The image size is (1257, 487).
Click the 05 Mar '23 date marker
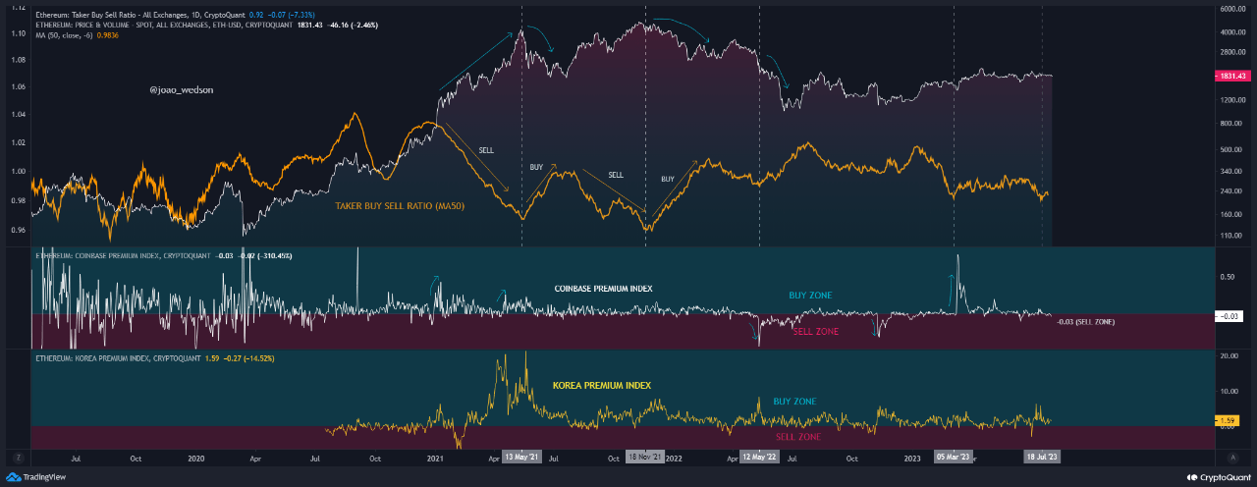953,458
